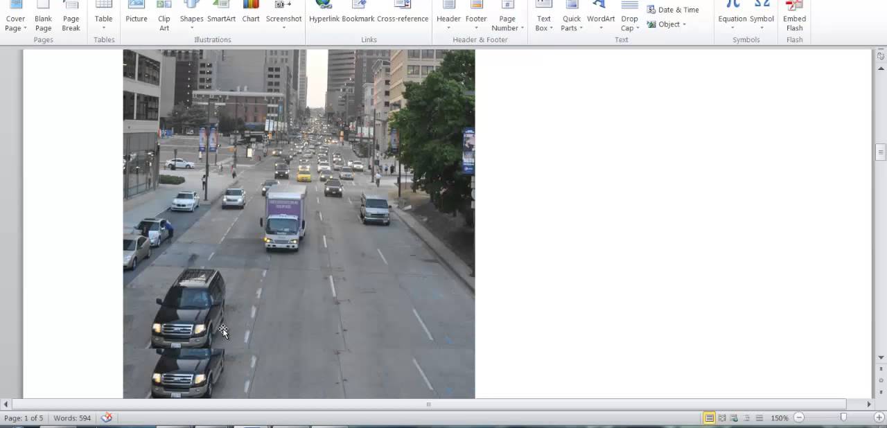The height and width of the screenshot is (428, 887).
Task: Click the zoom slider handle
Action: tap(843, 418)
